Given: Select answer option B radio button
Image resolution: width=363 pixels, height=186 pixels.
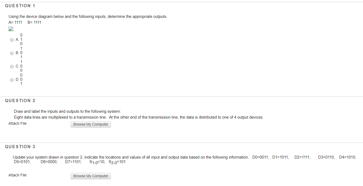Looking at the screenshot, I should pos(12,53).
